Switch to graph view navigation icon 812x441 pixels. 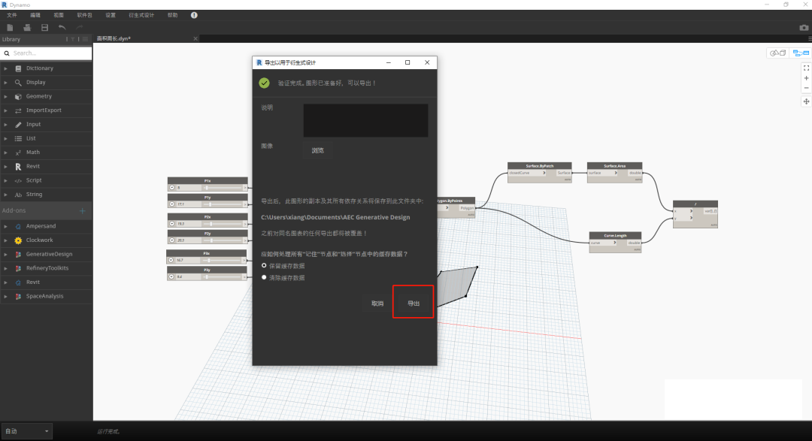pos(801,53)
